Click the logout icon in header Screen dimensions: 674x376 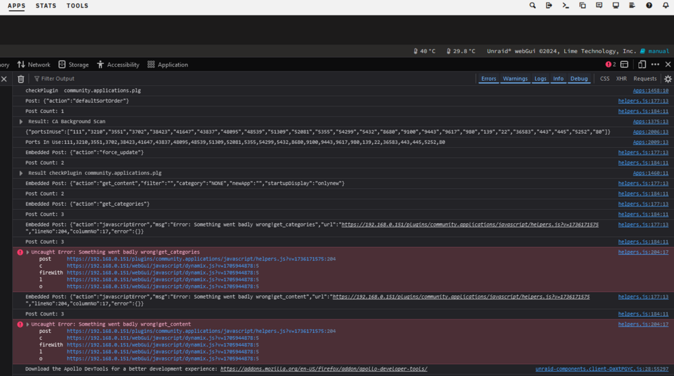[549, 5]
